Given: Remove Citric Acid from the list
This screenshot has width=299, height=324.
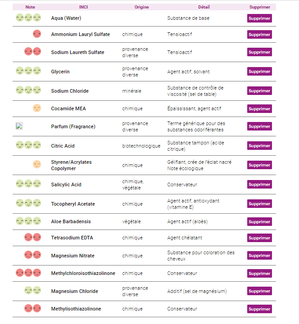Looking at the screenshot, I should [x=259, y=146].
